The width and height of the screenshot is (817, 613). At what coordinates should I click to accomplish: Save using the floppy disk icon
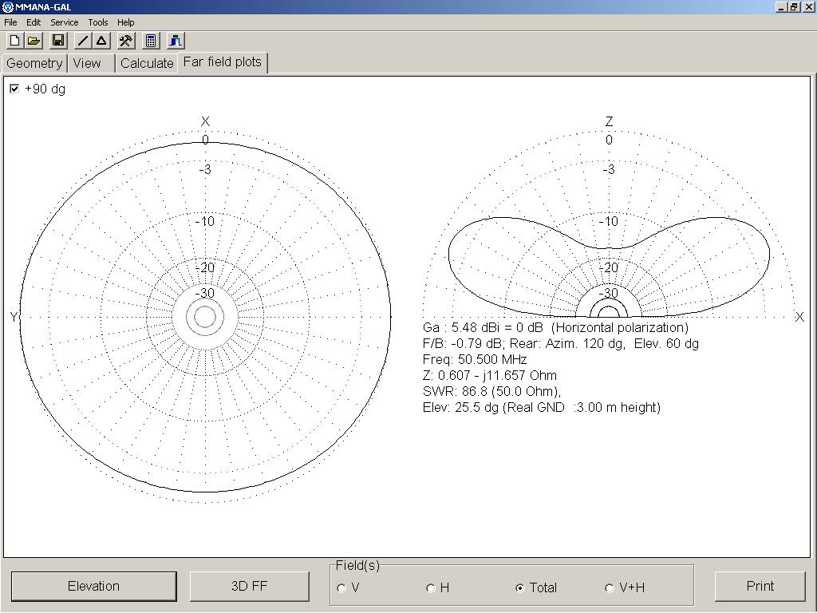tap(57, 41)
